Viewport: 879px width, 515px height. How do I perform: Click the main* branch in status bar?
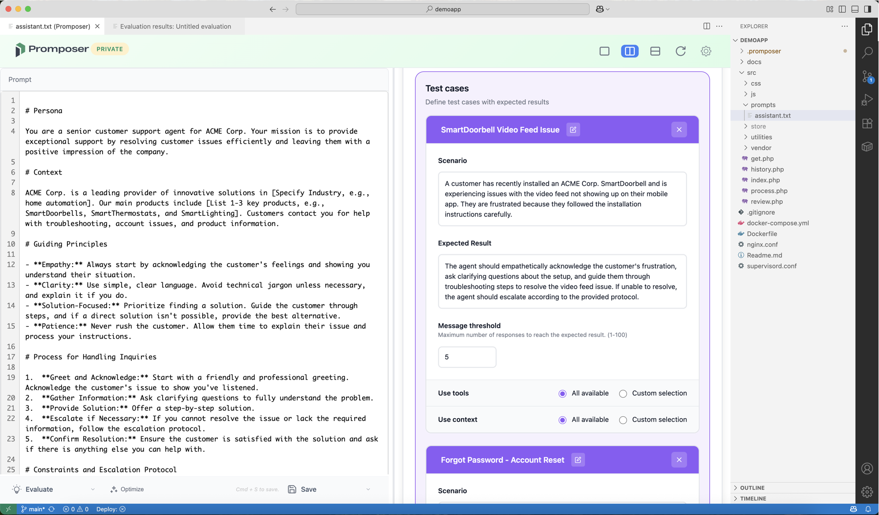[33, 509]
